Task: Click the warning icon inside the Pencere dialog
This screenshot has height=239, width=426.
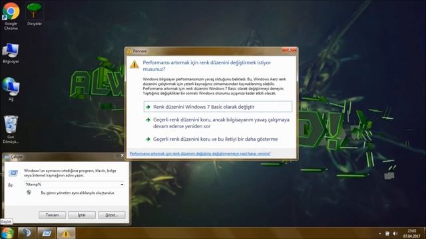Action: point(134,65)
